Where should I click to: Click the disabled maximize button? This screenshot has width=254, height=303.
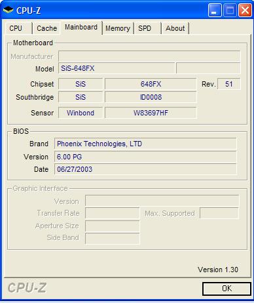230,10
